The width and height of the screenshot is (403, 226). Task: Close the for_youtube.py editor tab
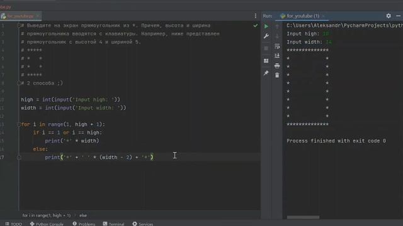point(38,16)
